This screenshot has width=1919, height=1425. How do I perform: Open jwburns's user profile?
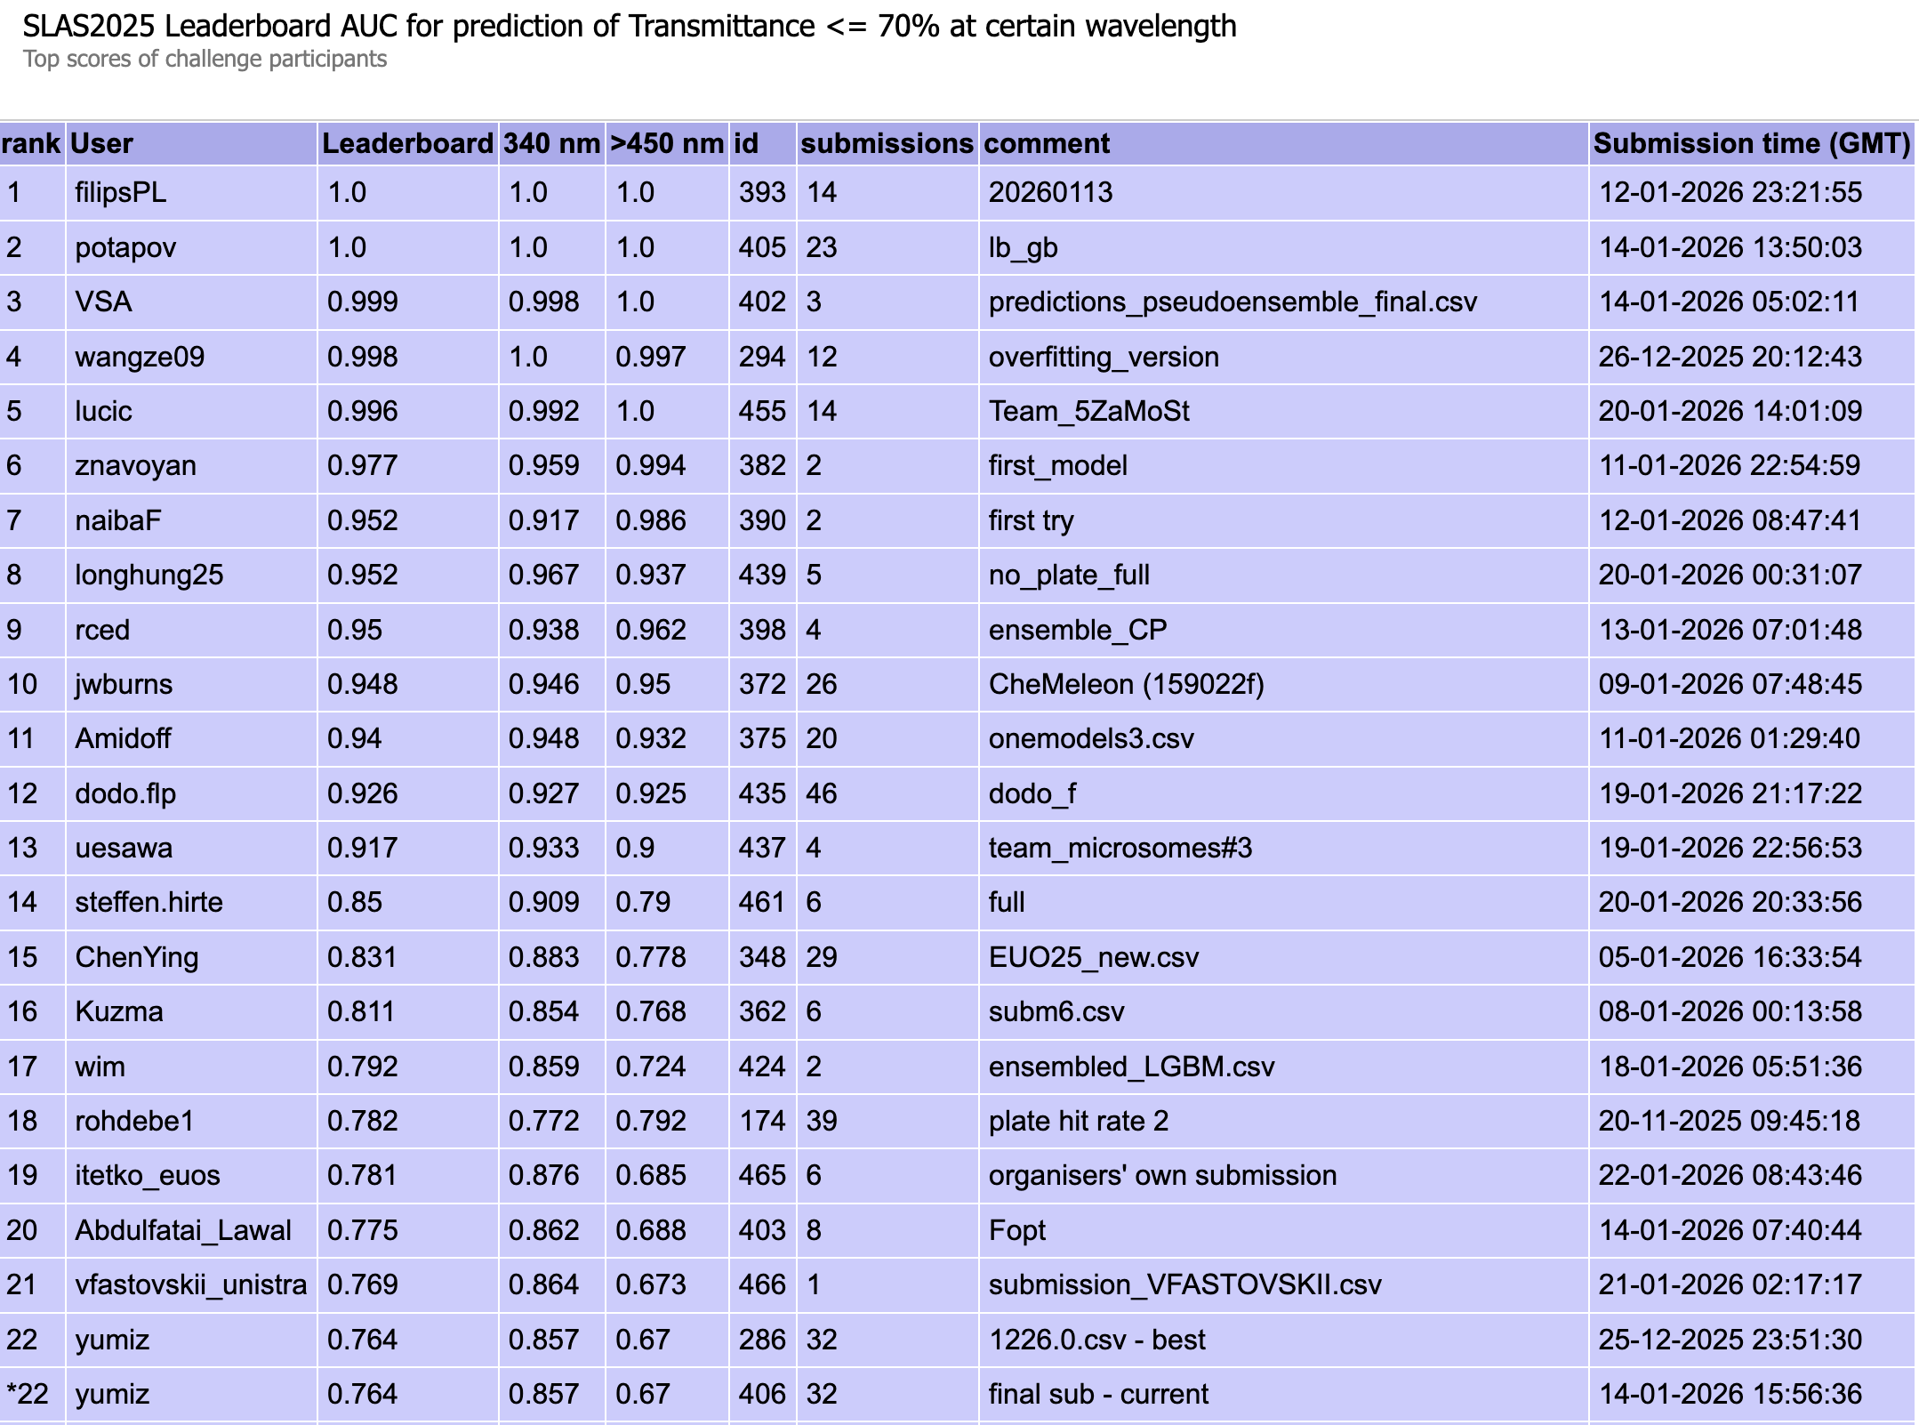click(x=124, y=684)
